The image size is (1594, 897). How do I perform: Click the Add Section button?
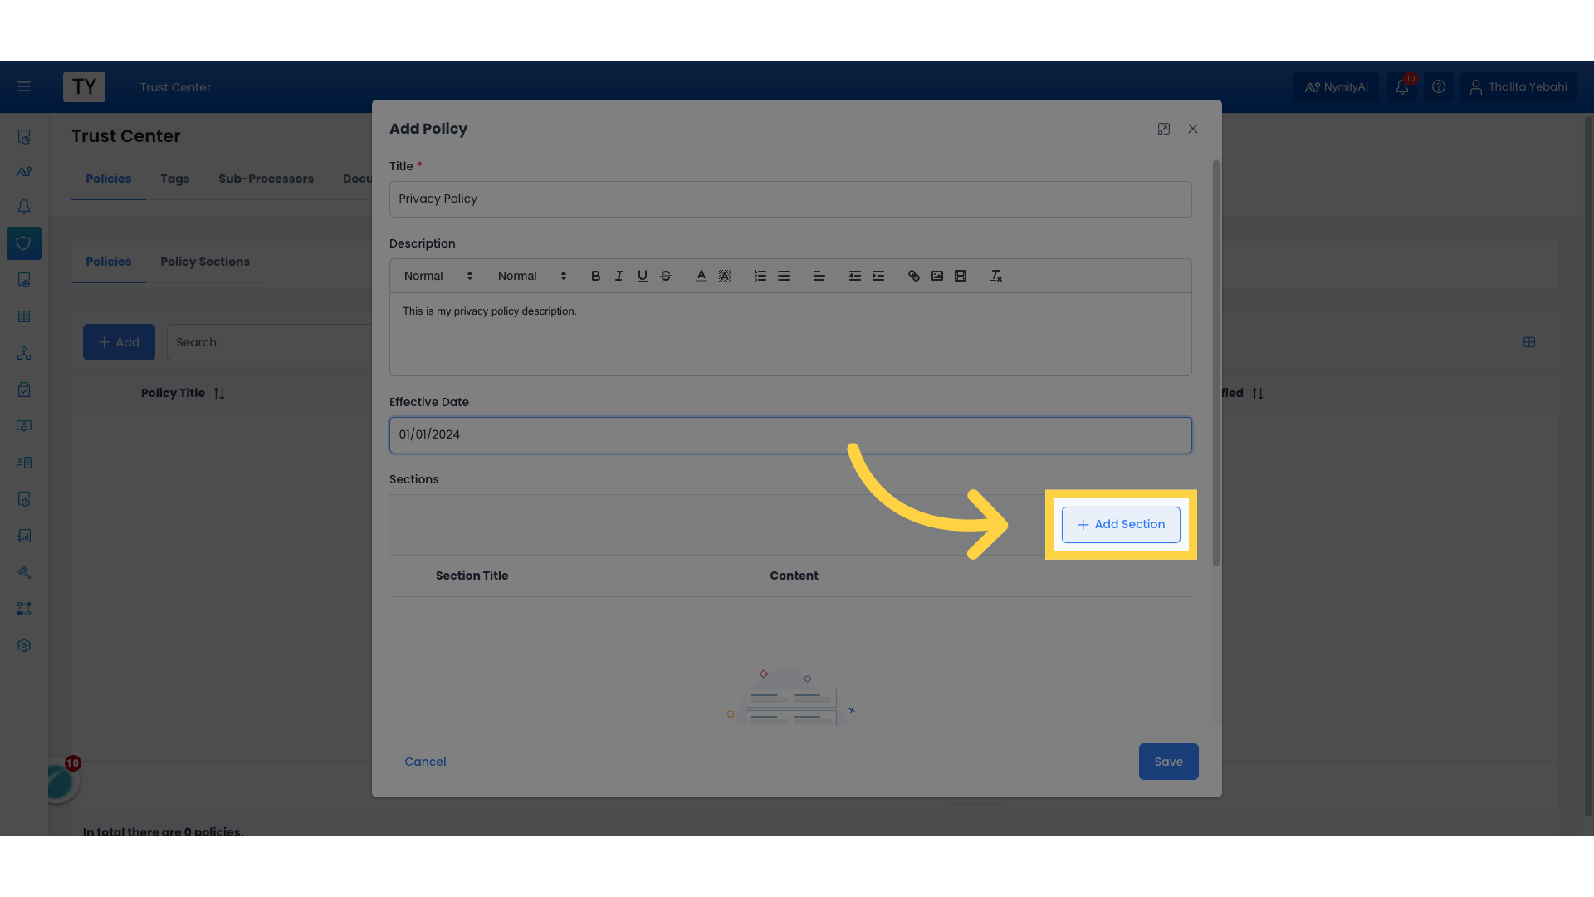(1121, 525)
